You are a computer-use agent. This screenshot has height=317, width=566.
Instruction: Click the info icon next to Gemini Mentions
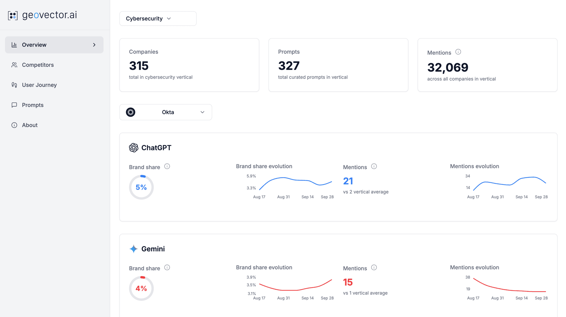(x=374, y=268)
